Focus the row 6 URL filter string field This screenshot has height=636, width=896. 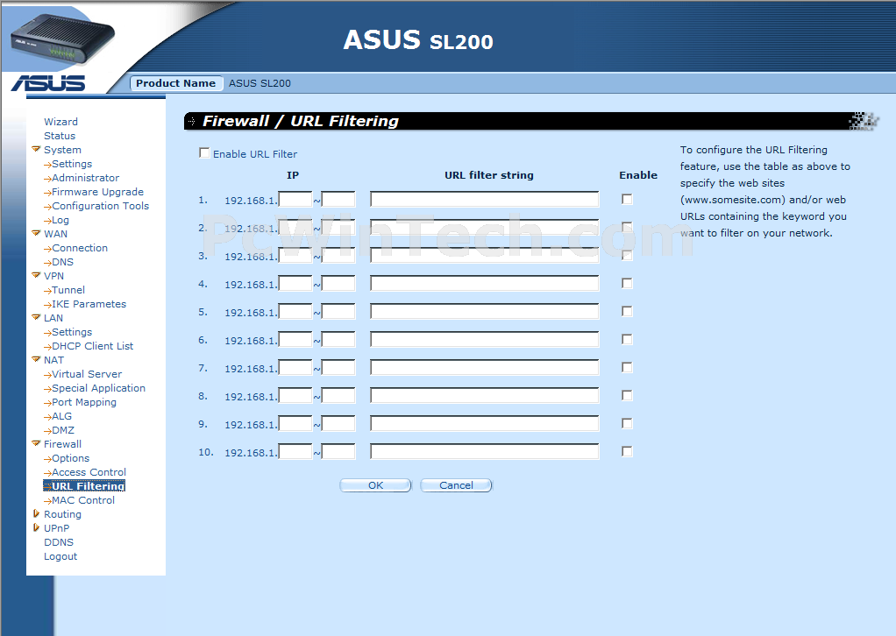click(x=485, y=339)
